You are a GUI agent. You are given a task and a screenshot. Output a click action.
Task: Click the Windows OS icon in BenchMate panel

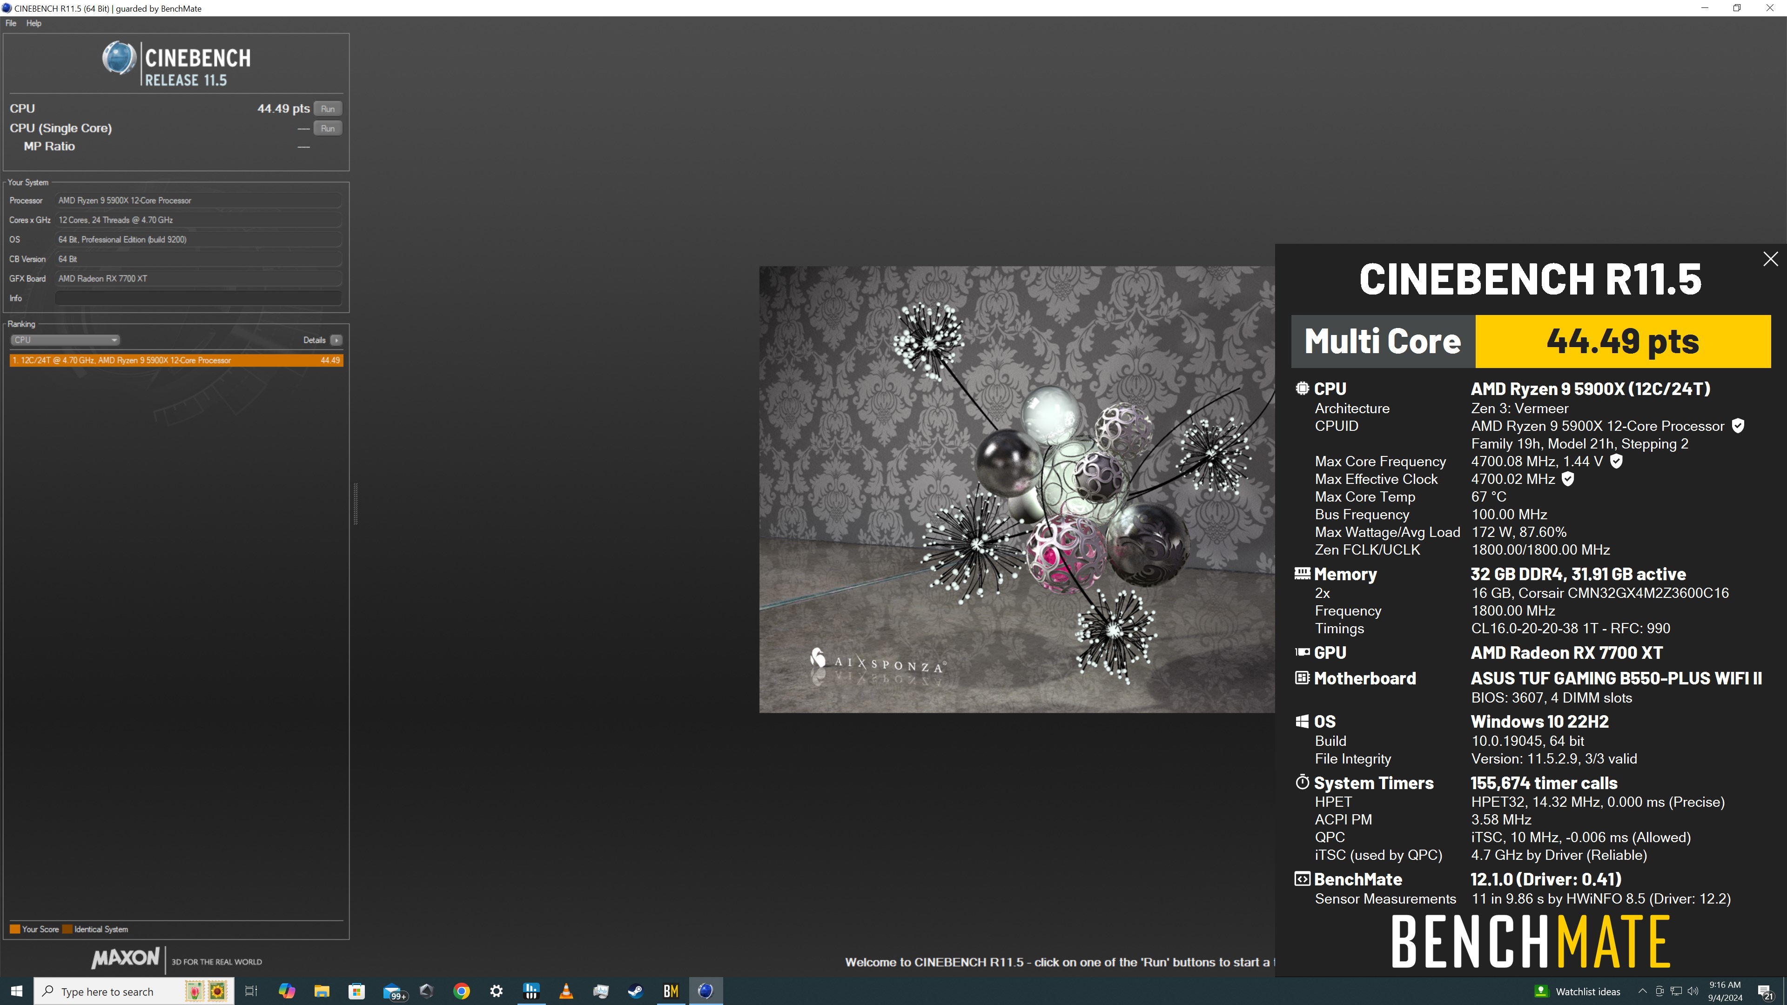pyautogui.click(x=1302, y=721)
